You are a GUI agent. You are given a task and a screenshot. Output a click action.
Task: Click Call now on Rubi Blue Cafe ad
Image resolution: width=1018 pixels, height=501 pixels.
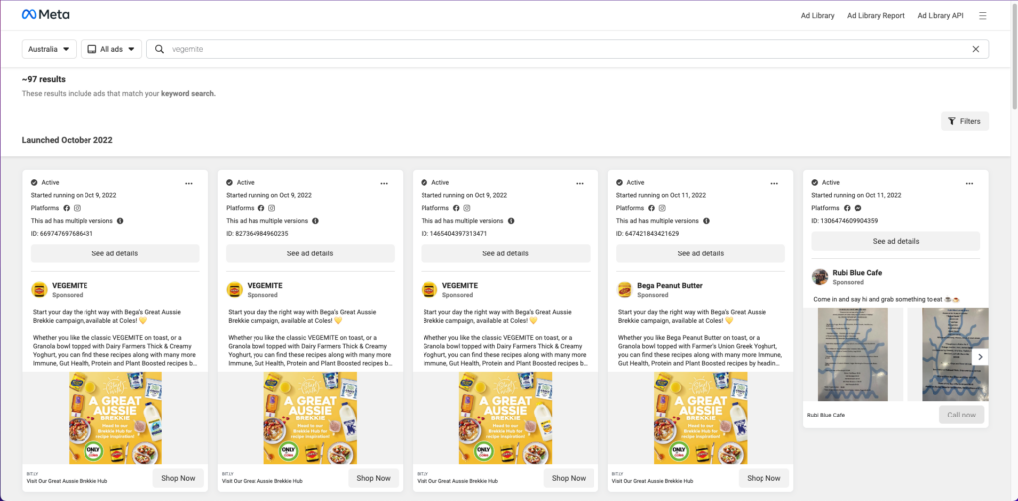pos(961,415)
